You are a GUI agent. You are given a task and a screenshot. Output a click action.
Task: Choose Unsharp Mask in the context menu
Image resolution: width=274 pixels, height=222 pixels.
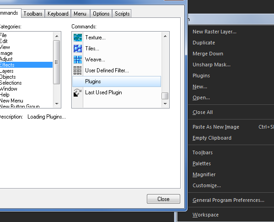tap(211, 65)
